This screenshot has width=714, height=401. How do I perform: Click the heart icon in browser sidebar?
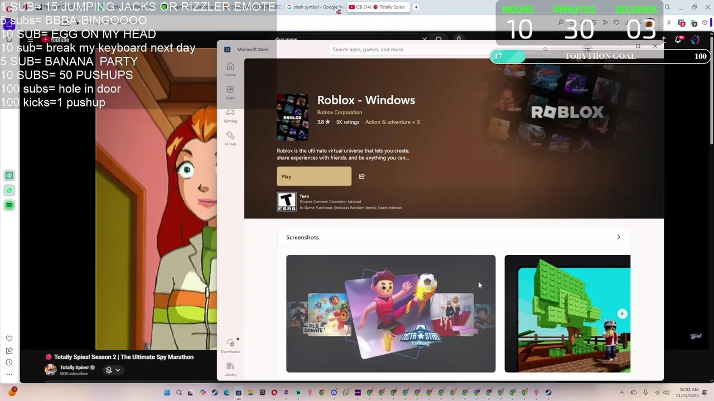(x=9, y=339)
